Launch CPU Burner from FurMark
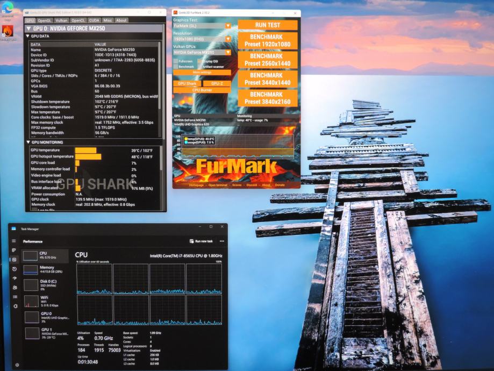 pyautogui.click(x=202, y=90)
